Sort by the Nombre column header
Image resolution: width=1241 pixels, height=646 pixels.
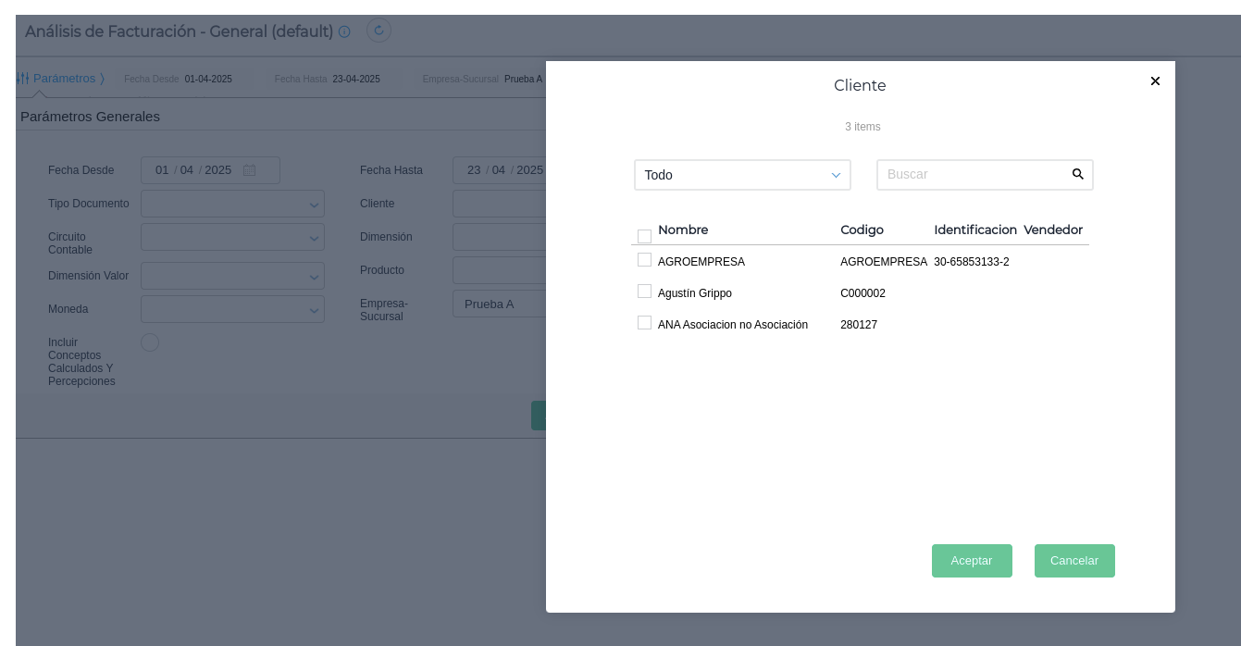coord(683,230)
